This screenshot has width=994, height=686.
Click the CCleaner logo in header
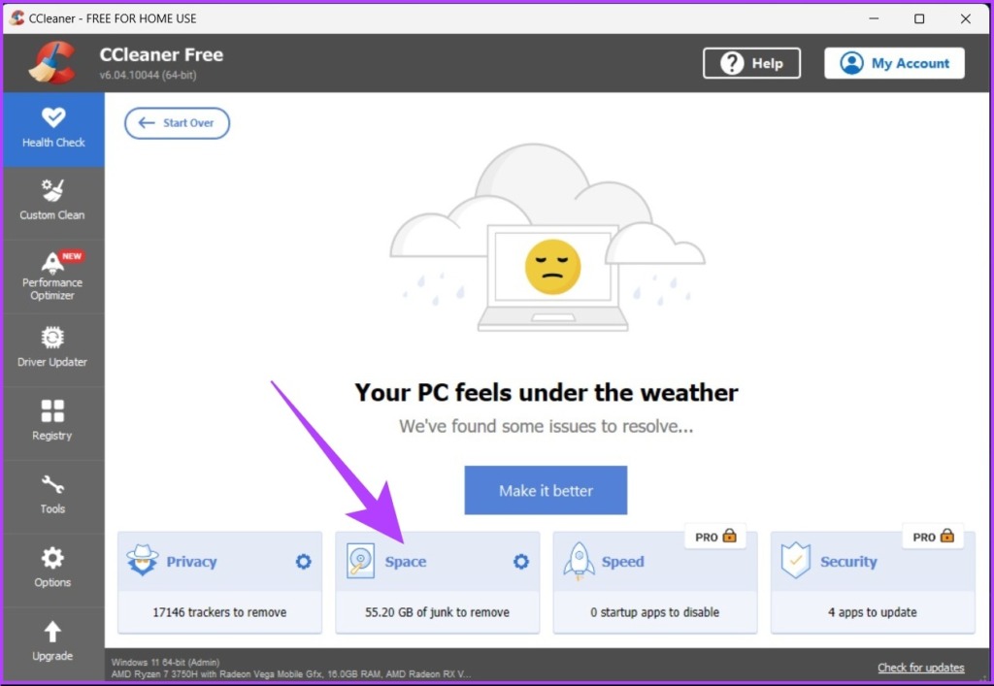pos(52,63)
